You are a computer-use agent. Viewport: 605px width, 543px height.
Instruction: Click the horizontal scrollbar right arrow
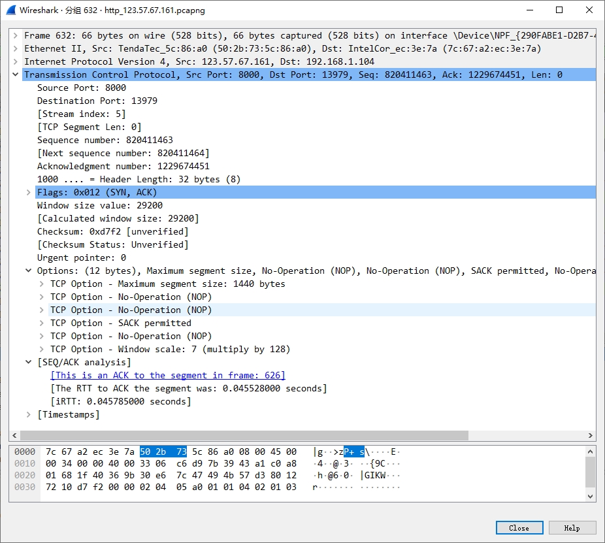click(591, 435)
